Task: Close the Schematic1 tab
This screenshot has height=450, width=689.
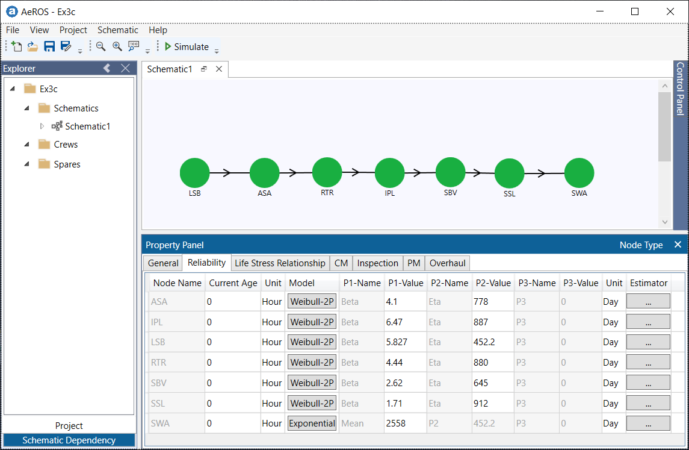Action: 219,69
